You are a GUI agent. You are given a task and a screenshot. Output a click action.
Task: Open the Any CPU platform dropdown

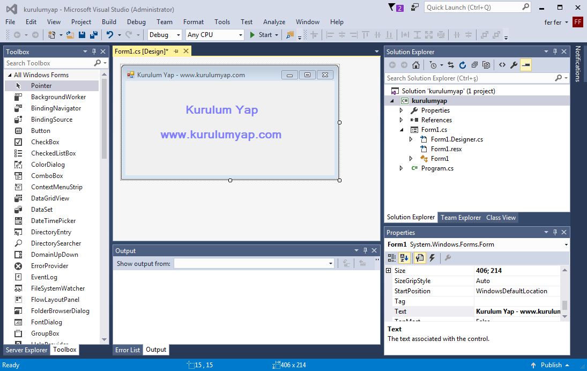215,35
